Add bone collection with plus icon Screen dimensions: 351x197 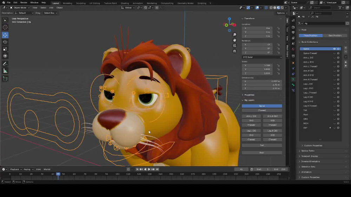(x=346, y=48)
